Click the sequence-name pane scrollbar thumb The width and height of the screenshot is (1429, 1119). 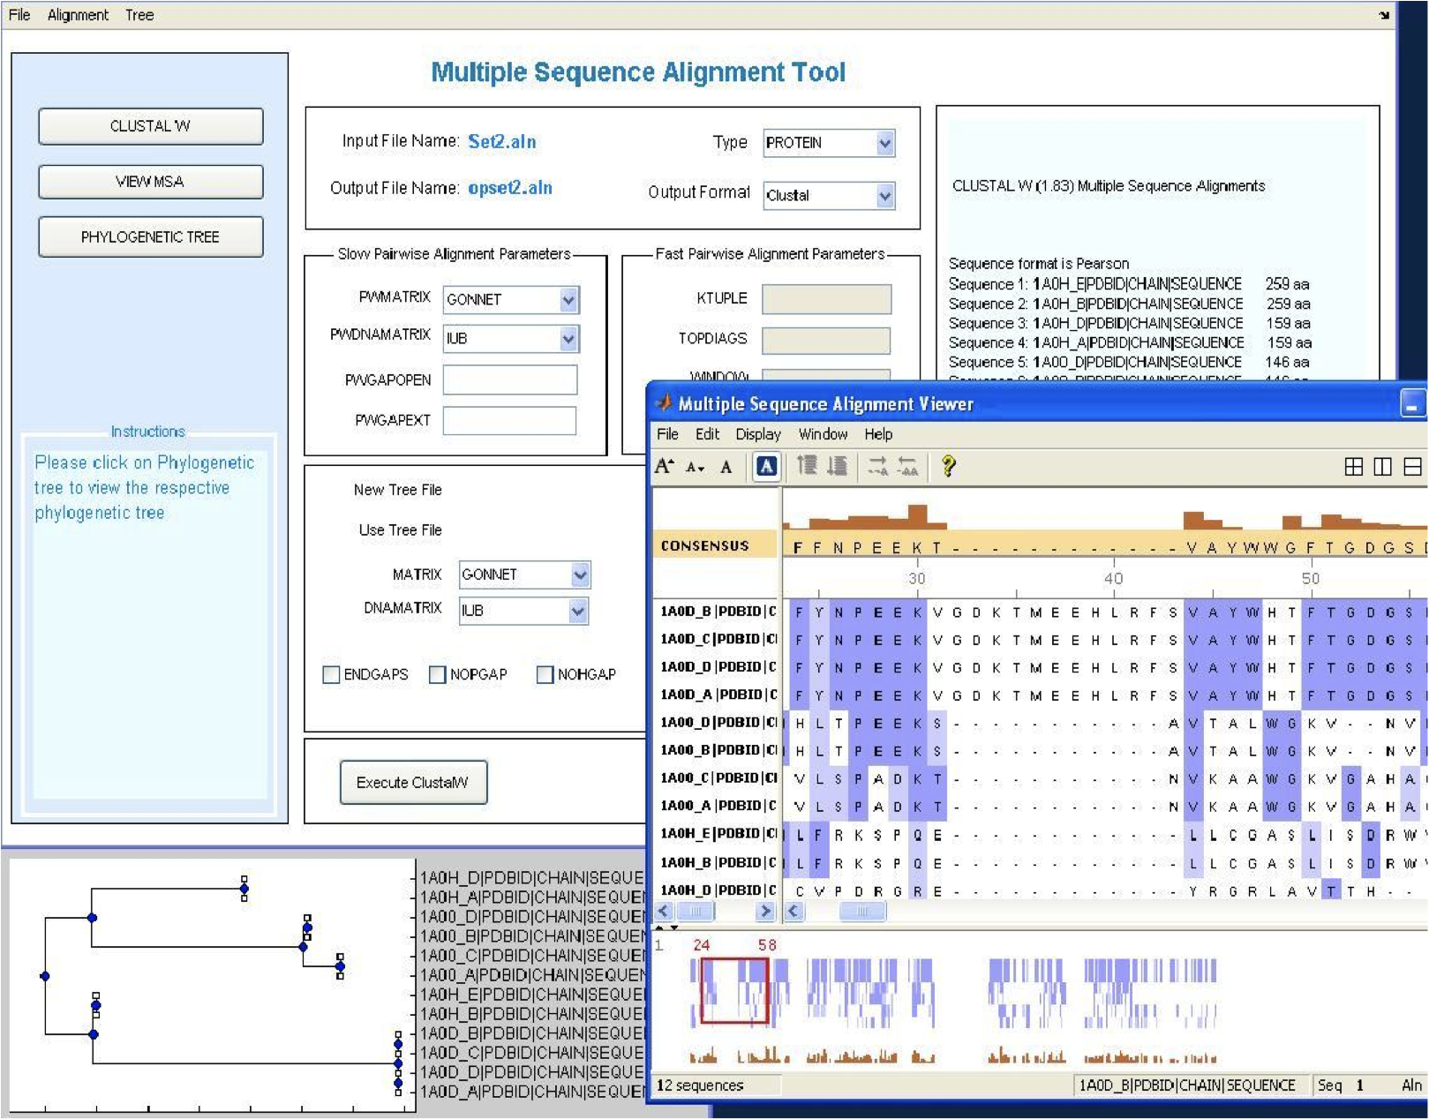[696, 912]
